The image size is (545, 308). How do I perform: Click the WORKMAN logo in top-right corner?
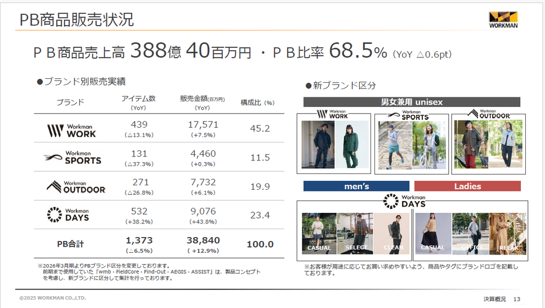(503, 19)
